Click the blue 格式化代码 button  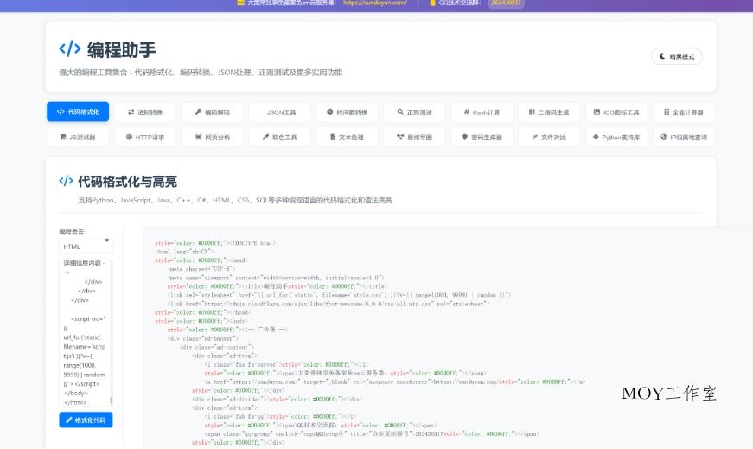point(86,420)
